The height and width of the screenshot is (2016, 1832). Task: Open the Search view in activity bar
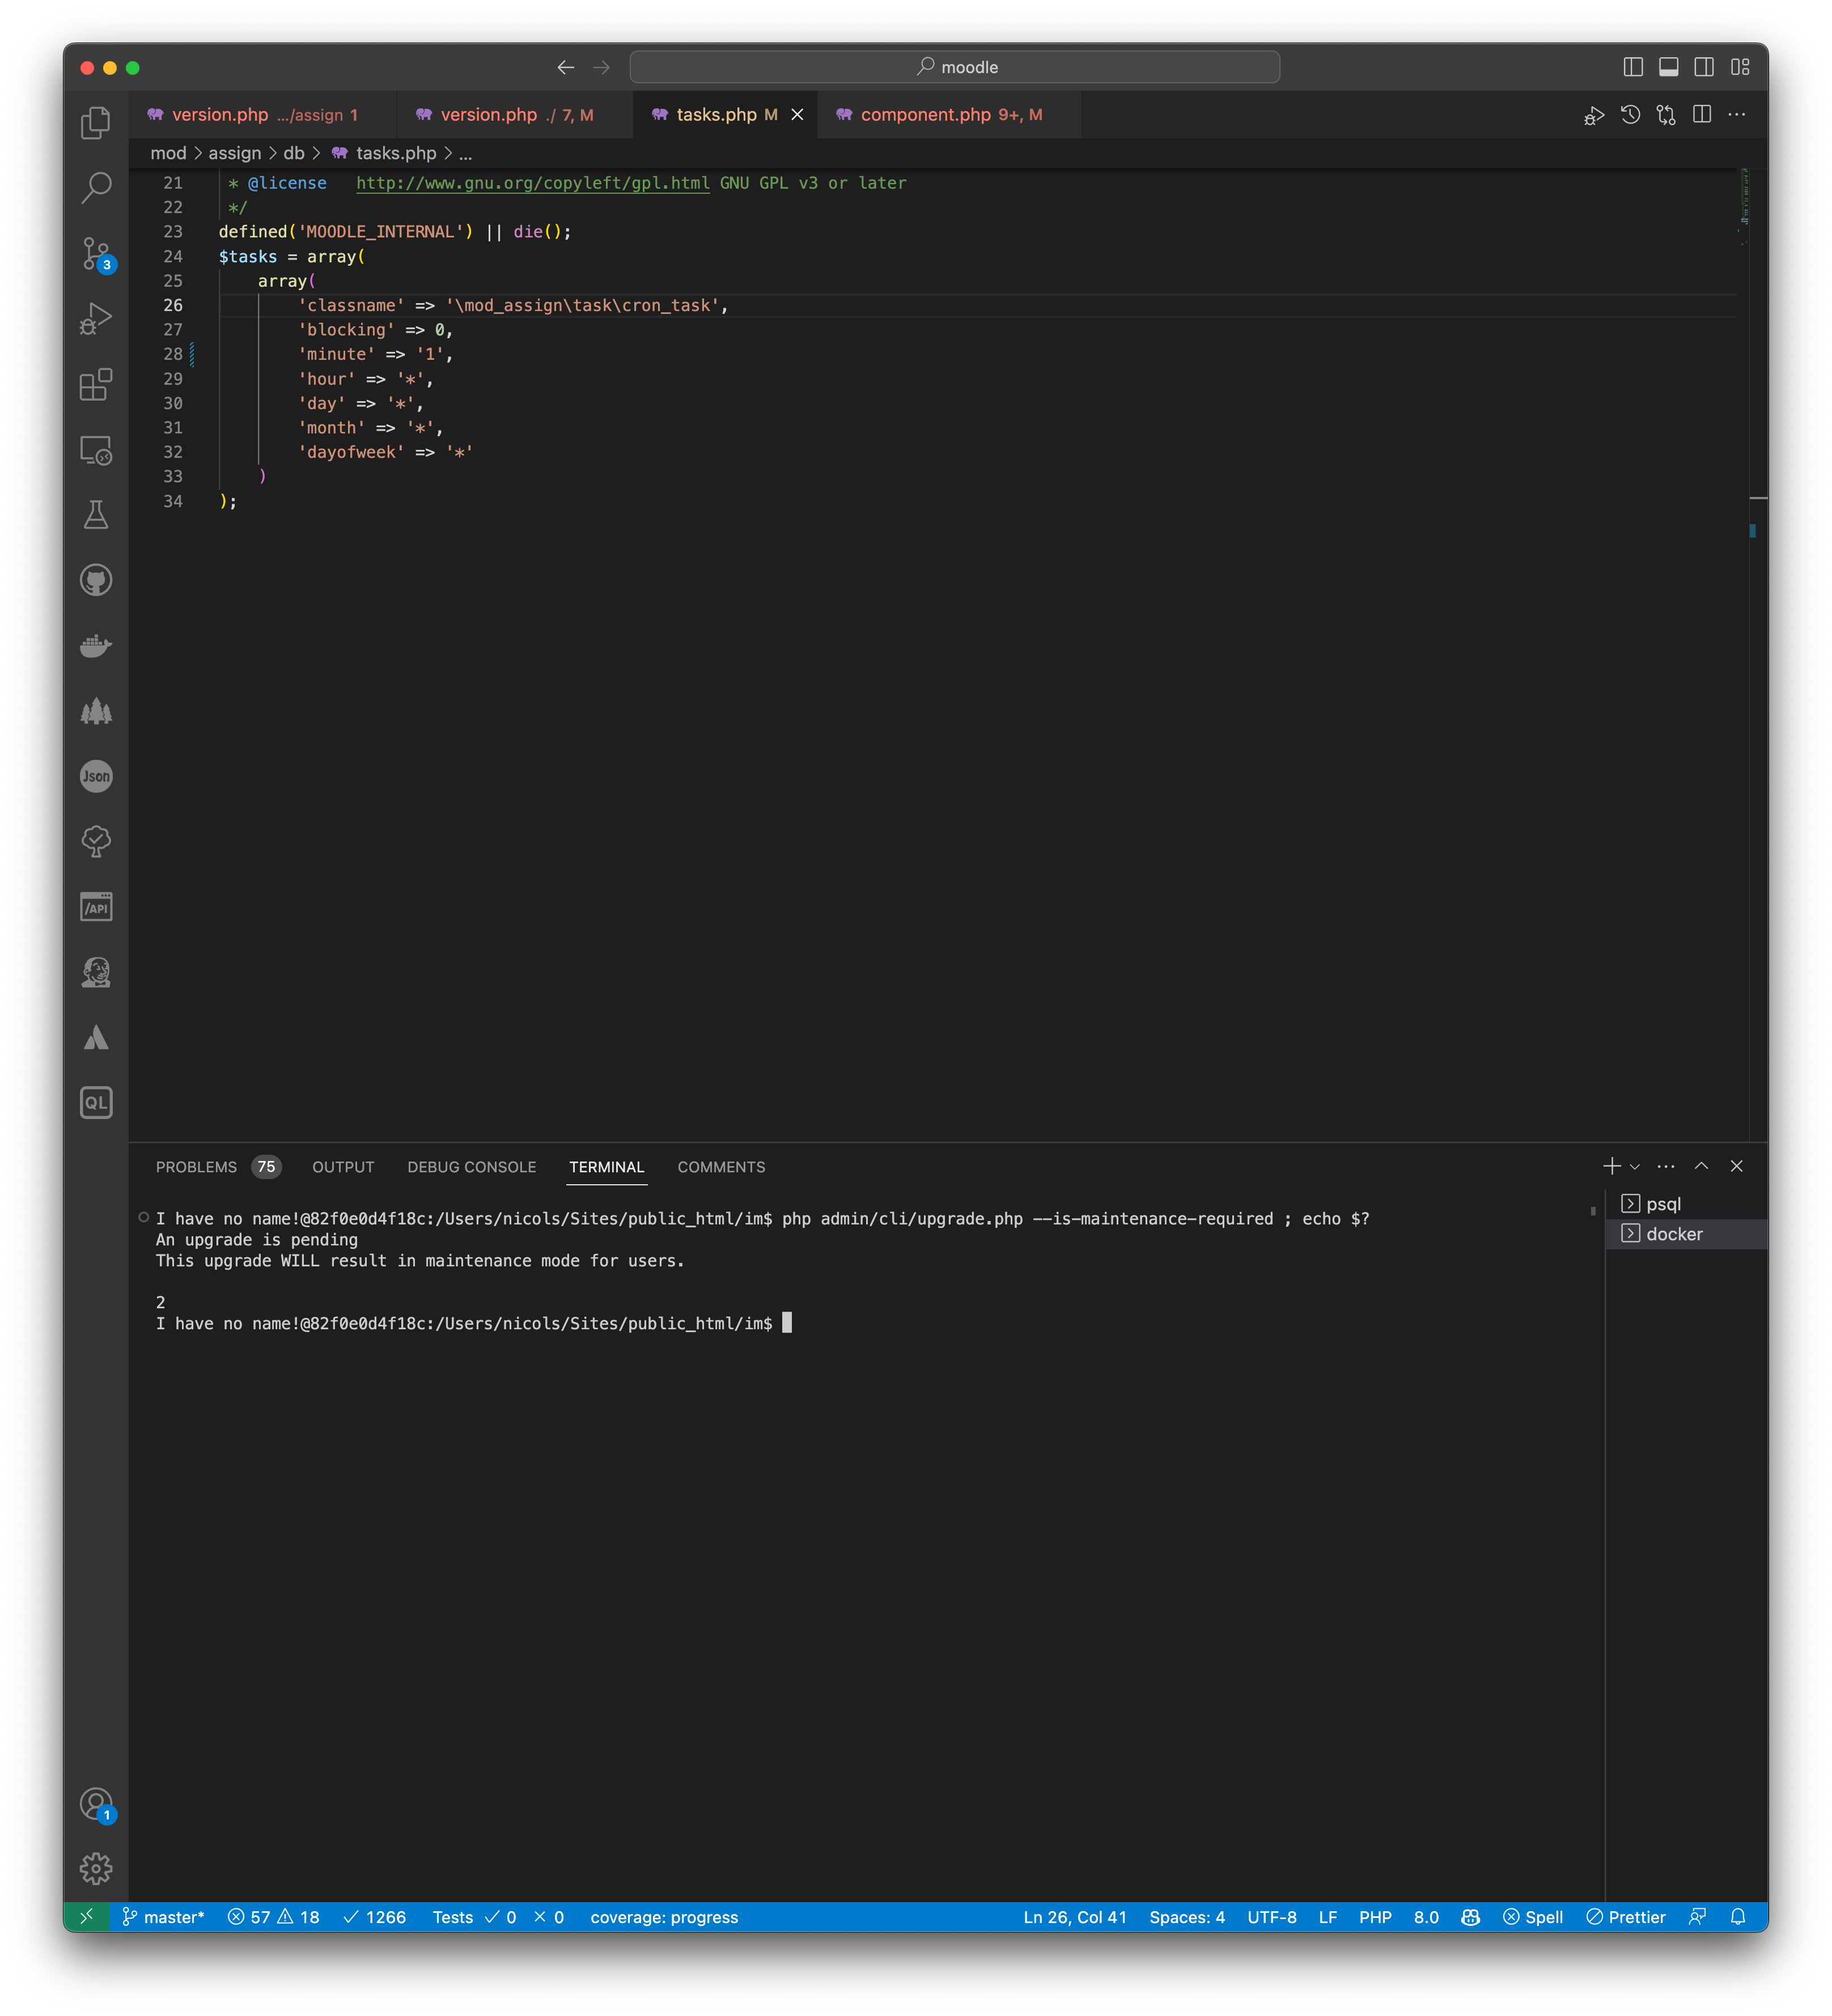pyautogui.click(x=96, y=187)
